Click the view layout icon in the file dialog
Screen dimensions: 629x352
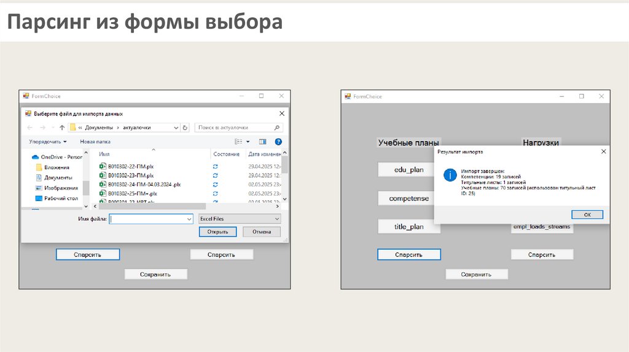pyautogui.click(x=238, y=142)
